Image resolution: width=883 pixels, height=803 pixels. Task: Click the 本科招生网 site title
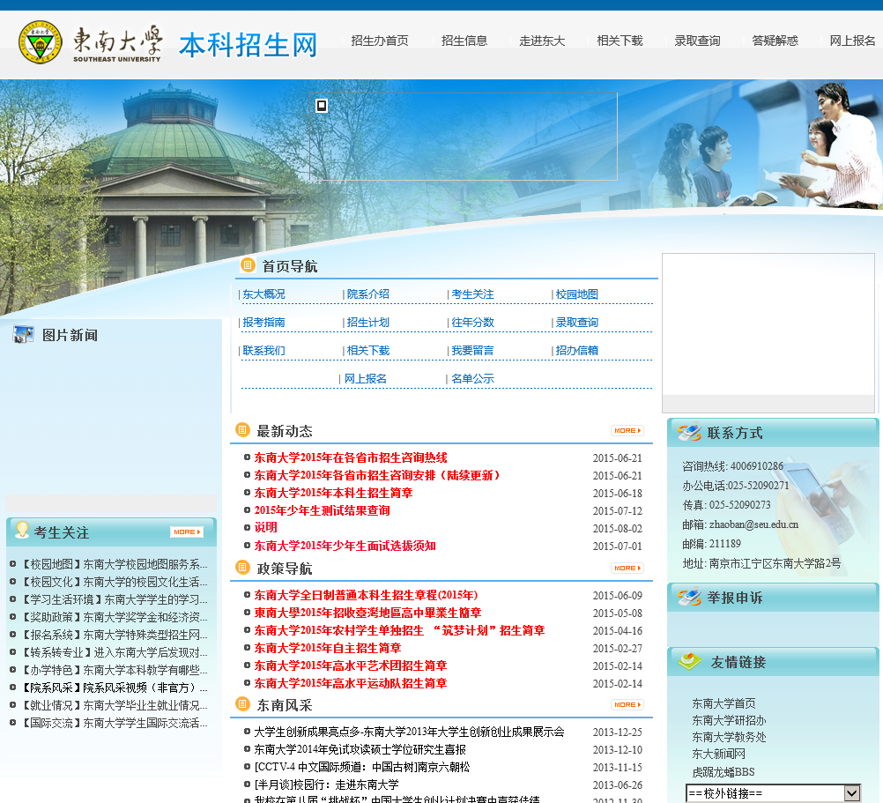[249, 45]
